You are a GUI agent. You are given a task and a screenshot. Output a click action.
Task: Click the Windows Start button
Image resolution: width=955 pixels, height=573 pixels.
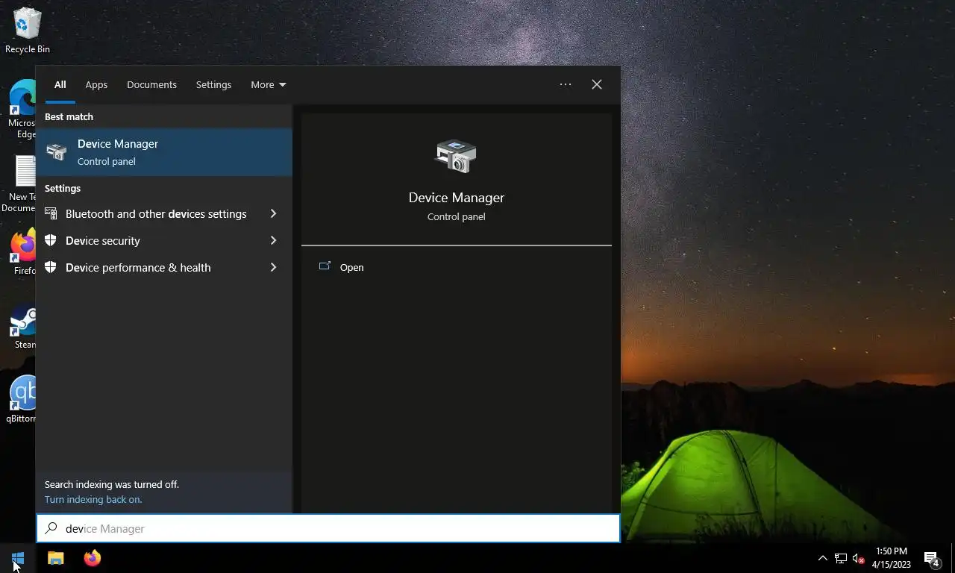[x=18, y=558]
